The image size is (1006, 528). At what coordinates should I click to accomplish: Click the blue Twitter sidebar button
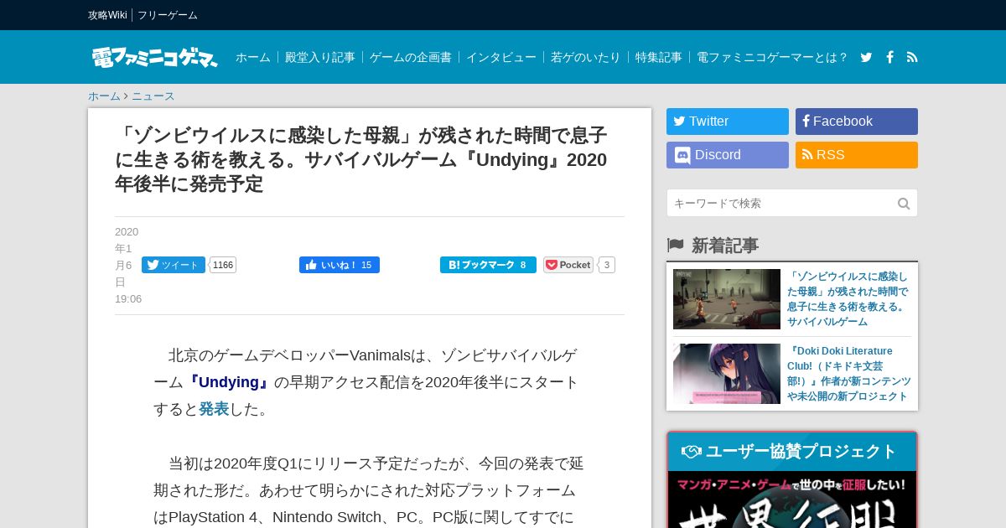(728, 122)
